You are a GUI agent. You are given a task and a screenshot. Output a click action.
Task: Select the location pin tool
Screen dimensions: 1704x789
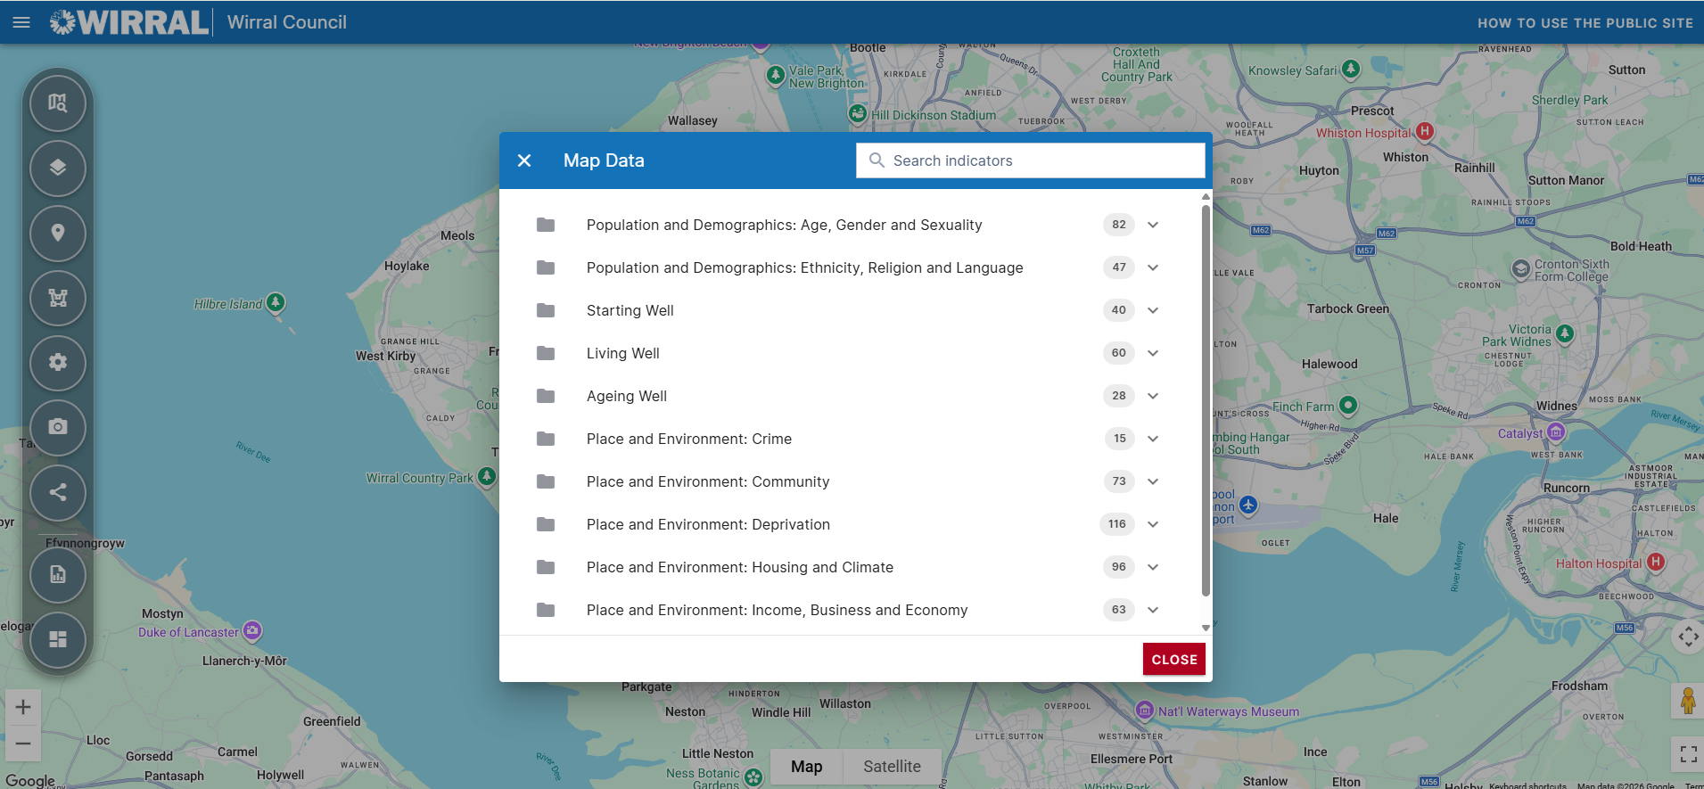coord(58,233)
